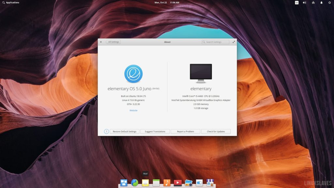
Task: Click the Search Settings field
Action: pyautogui.click(x=215, y=42)
